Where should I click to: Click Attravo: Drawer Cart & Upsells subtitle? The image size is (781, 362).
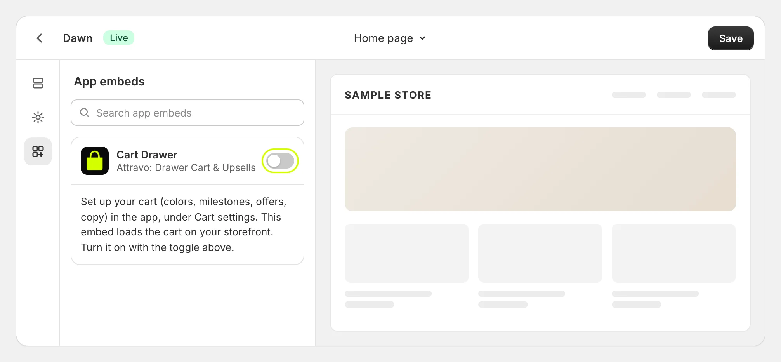click(186, 167)
